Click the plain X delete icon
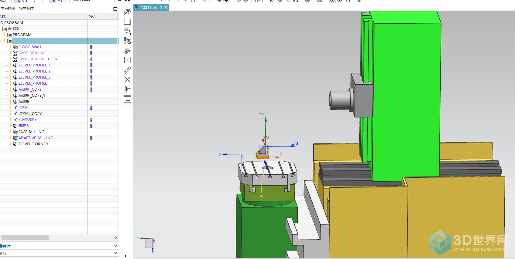Viewport: 515px width, 259px height. 127,79
